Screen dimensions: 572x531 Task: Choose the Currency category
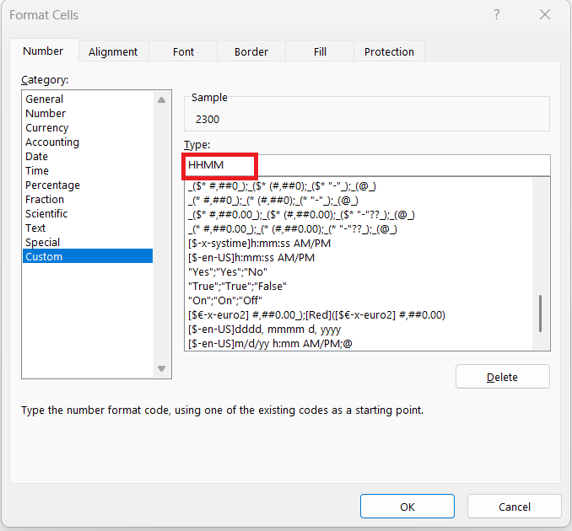(x=88, y=127)
